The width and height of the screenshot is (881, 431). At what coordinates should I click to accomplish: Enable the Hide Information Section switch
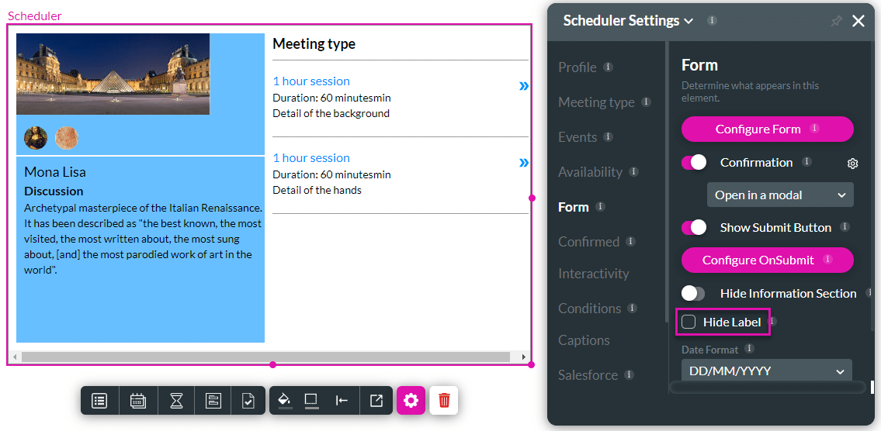click(693, 294)
